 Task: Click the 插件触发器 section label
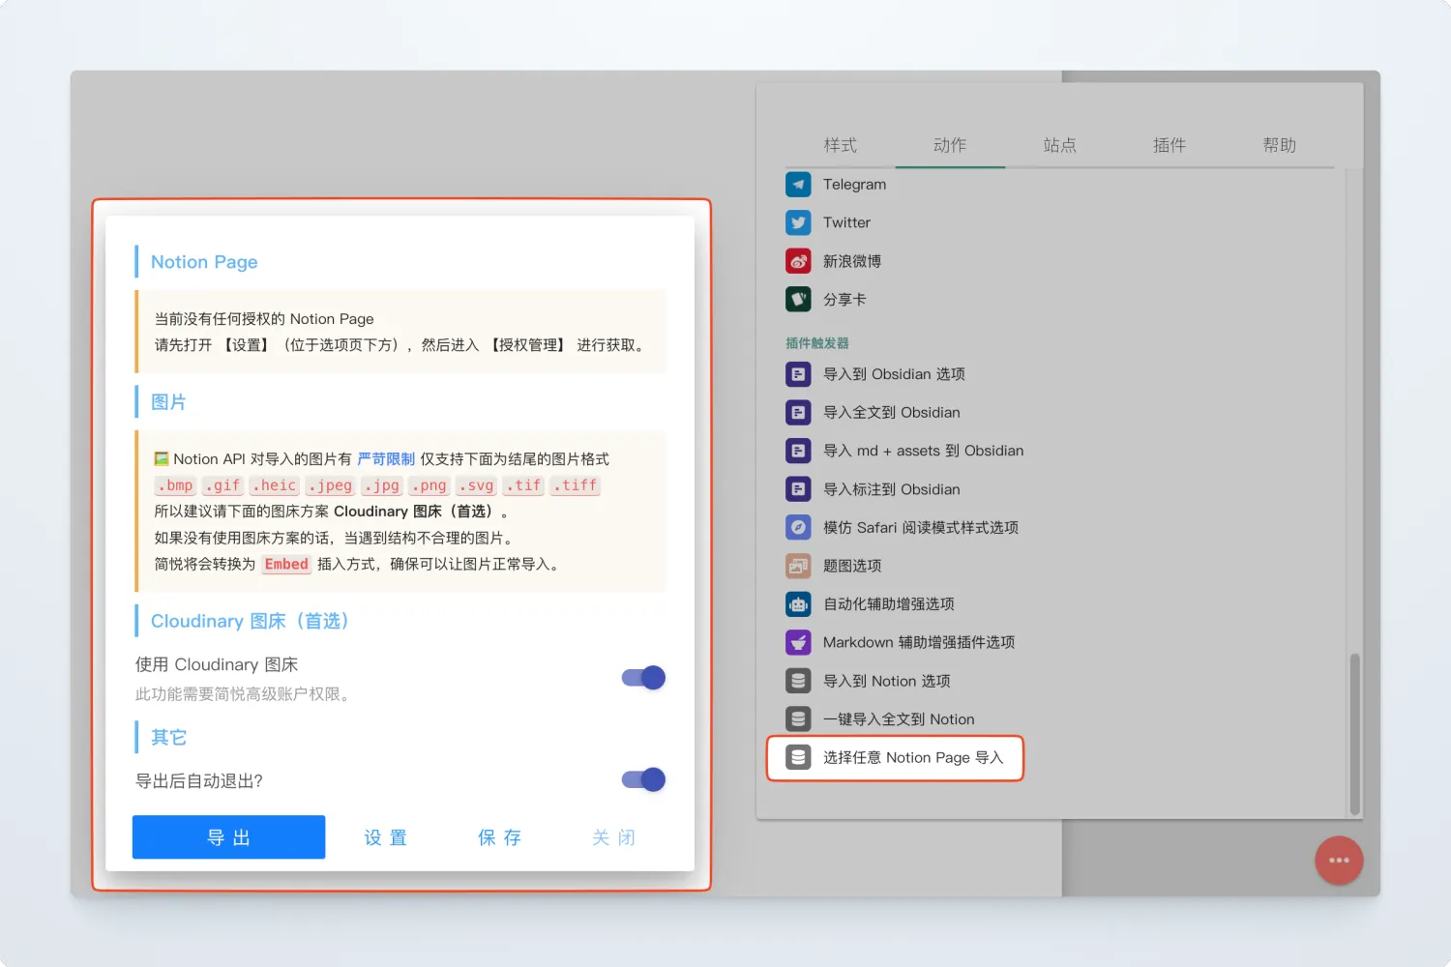tap(817, 343)
